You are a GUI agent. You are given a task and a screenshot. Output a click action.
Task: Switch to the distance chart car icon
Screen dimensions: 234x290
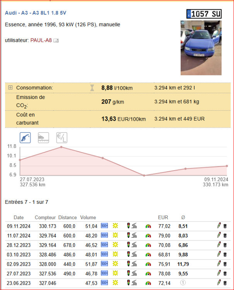43,138
